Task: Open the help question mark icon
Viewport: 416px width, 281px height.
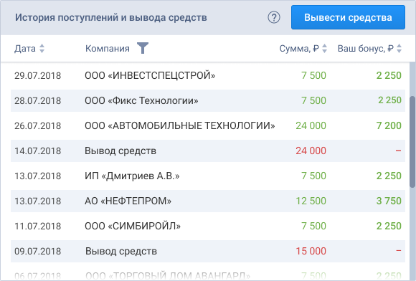Action: point(274,17)
